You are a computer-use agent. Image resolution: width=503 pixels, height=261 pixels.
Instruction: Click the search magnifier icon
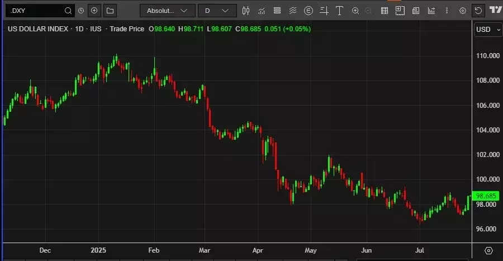68,11
